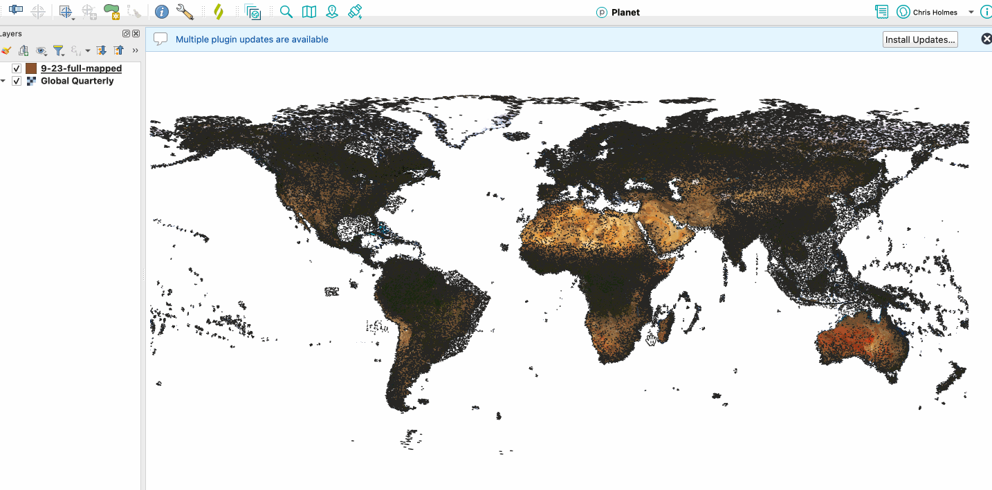Dismiss the plugin updates notification bar

(986, 39)
